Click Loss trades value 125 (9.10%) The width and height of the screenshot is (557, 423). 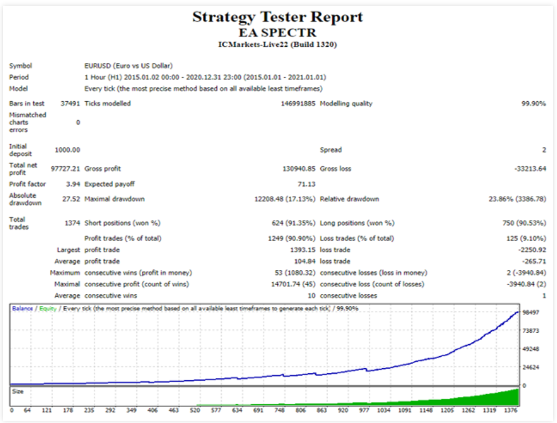(x=527, y=238)
